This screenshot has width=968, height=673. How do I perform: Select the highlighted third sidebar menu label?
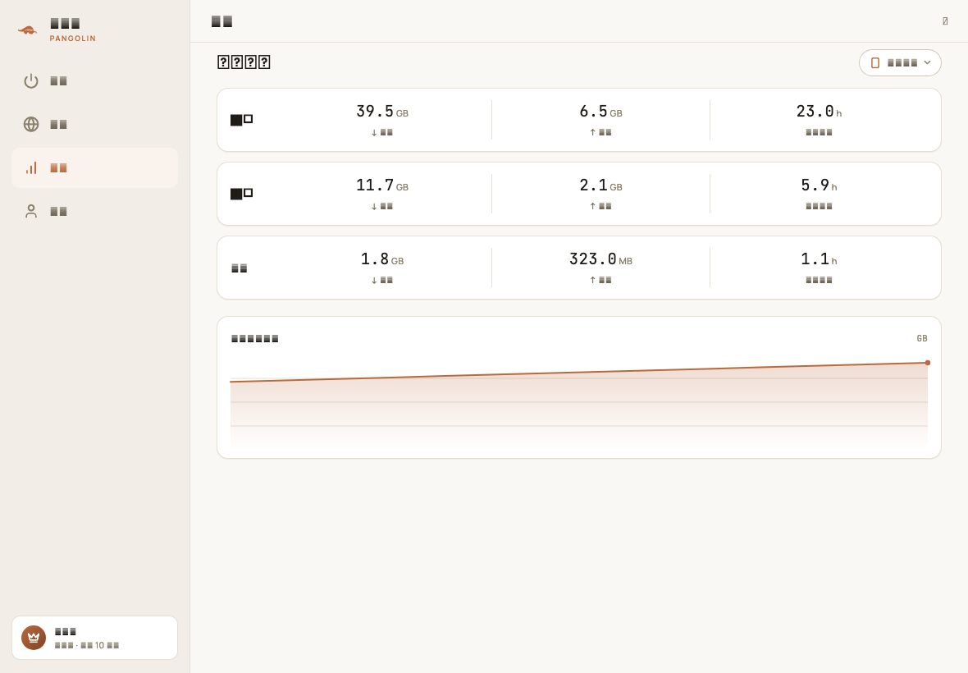tap(58, 168)
